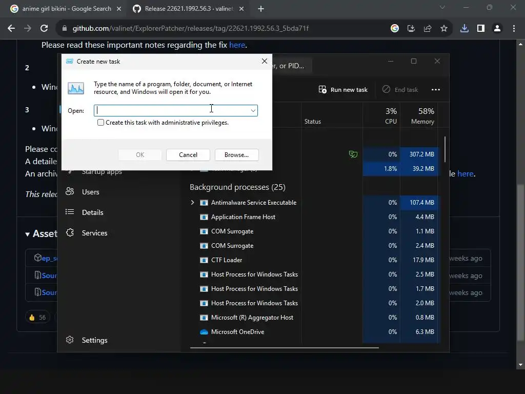Click the browser forward arrow

pyautogui.click(x=28, y=29)
